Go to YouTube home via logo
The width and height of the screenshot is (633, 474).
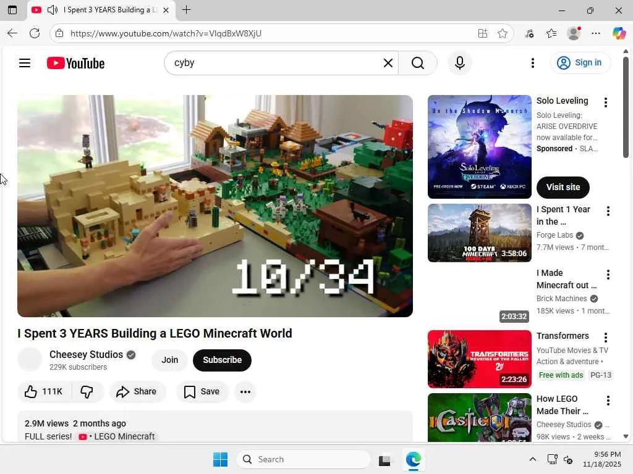tap(76, 64)
